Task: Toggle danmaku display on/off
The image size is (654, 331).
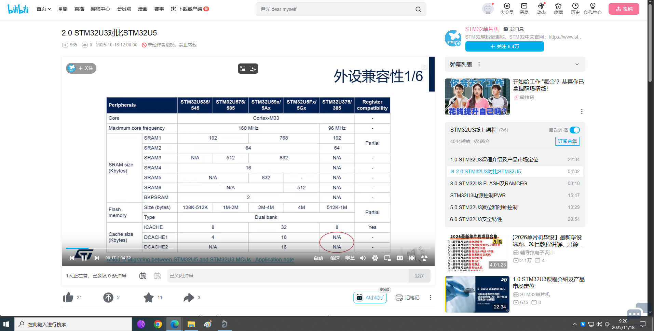Action: click(x=143, y=276)
